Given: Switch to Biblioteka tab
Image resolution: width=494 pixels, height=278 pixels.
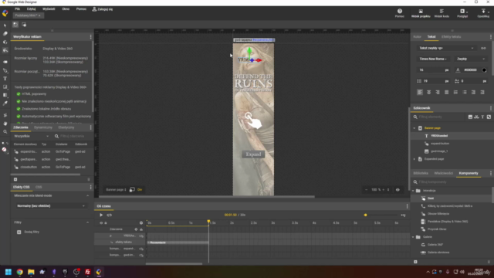Looking at the screenshot, I should [421, 173].
